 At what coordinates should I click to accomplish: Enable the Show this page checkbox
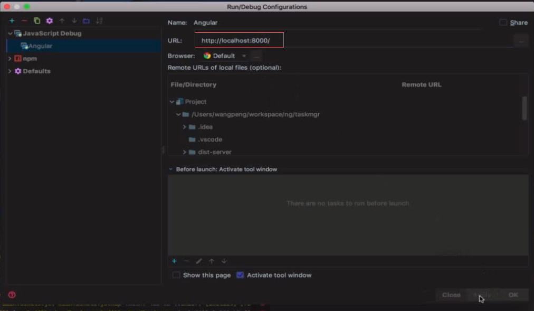[176, 275]
